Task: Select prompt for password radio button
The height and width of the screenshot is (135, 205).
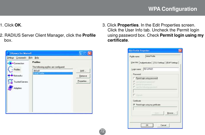Action: click(134, 84)
